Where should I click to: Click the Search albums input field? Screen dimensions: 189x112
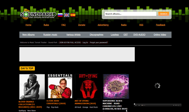[131, 14]
